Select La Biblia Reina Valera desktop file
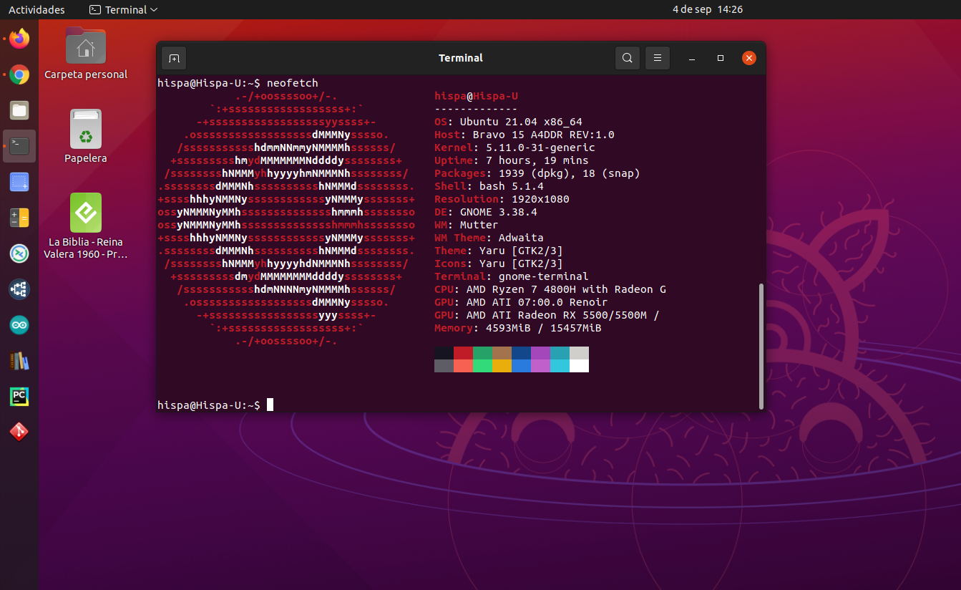Viewport: 961px width, 590px height. click(x=86, y=213)
